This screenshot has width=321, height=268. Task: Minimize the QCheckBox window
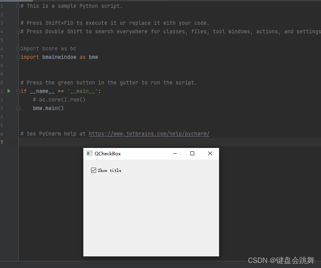[x=174, y=153]
